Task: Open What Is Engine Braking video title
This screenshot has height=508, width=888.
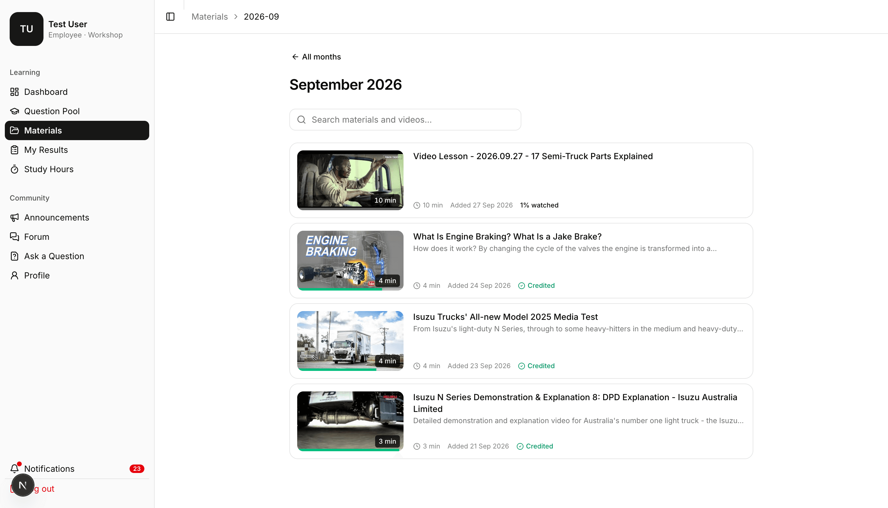Action: pos(507,236)
